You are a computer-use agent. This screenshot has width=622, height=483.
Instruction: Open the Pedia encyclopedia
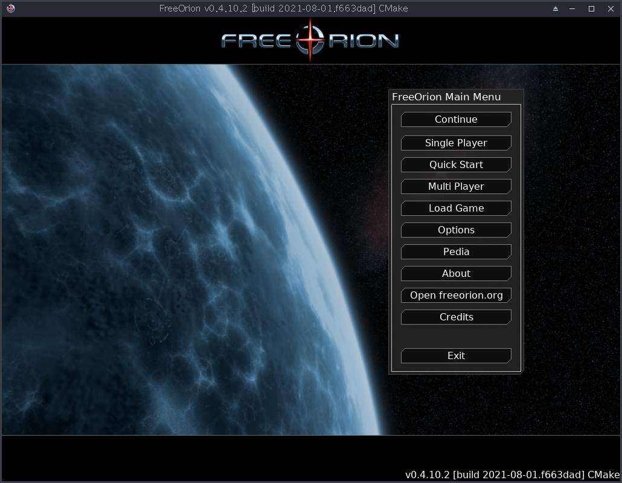click(x=456, y=252)
